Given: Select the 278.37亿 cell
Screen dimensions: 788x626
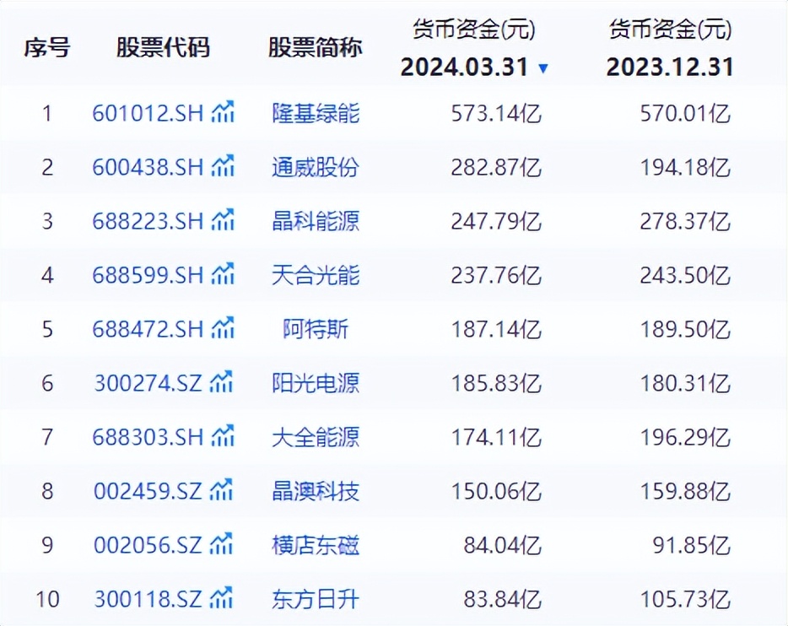Looking at the screenshot, I should pos(685,222).
